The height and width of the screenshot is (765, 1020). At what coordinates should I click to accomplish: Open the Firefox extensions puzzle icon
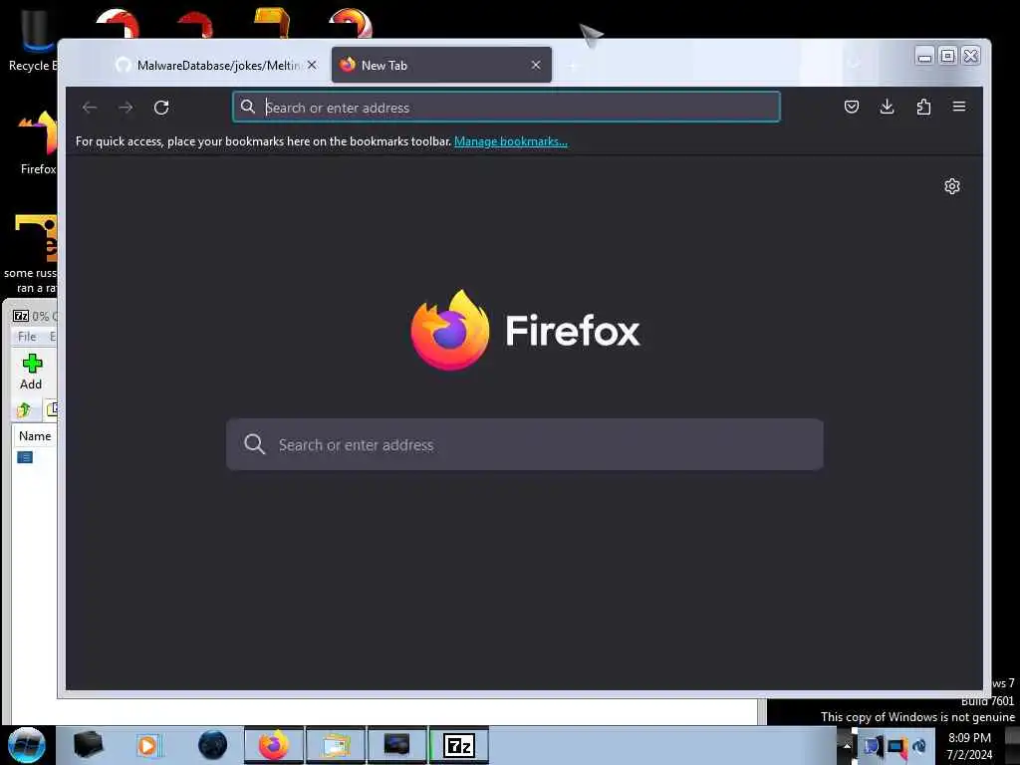pos(923,107)
